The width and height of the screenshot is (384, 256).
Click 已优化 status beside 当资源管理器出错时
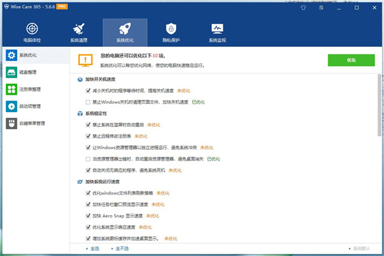(214, 159)
